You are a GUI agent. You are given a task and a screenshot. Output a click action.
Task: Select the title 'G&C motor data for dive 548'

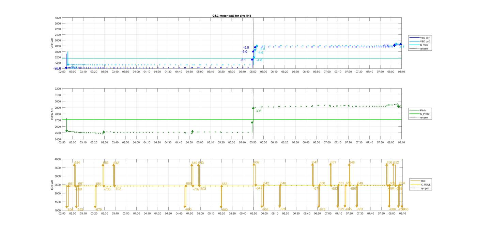pyautogui.click(x=232, y=16)
